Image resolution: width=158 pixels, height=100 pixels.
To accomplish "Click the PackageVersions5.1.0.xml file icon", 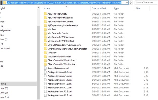I will [45, 76].
